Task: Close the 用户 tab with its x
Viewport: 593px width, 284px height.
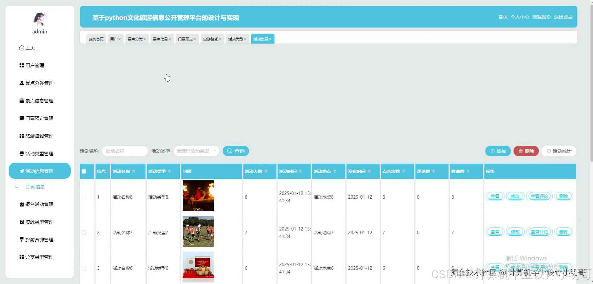Action: click(119, 39)
